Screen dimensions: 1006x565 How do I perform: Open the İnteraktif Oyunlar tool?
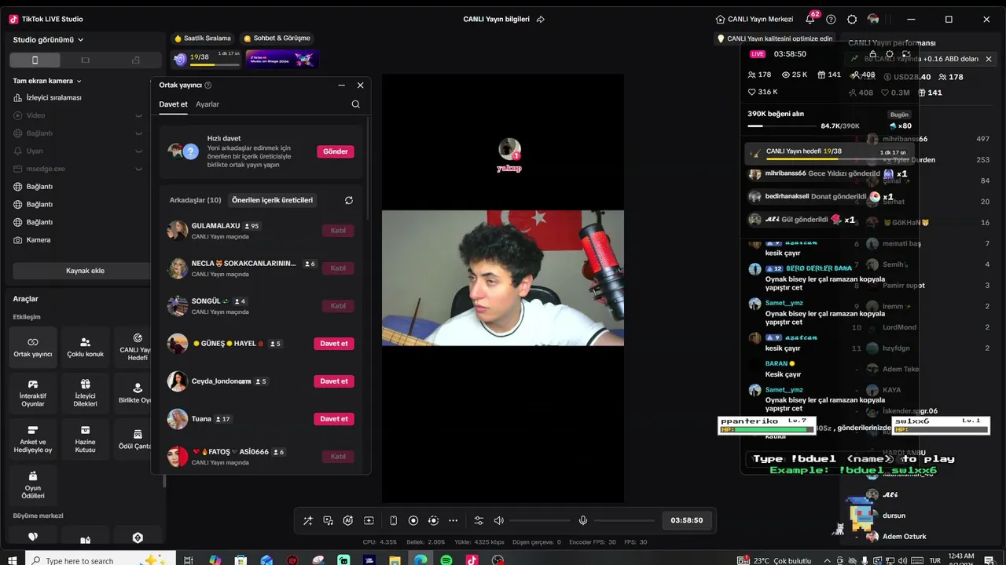[x=33, y=394]
